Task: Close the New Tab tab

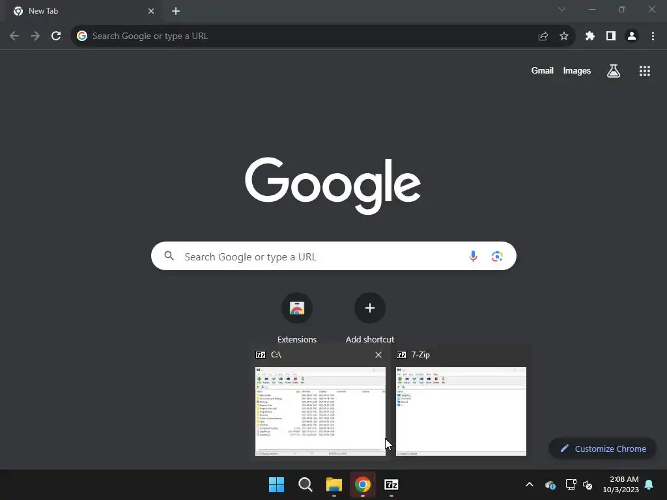Action: point(151,11)
